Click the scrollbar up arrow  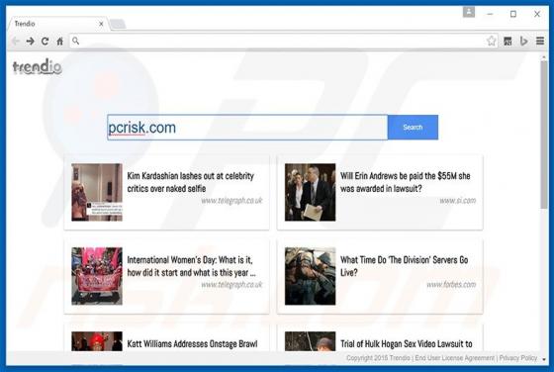coord(544,57)
